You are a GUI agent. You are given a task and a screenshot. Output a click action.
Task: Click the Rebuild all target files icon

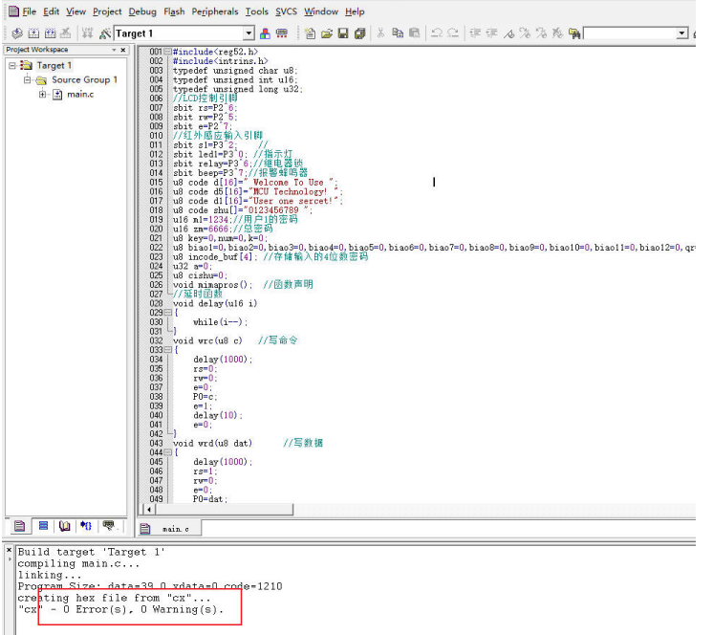point(50,33)
